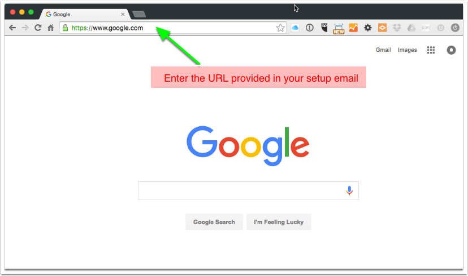Click the Google Drive extension icon
This screenshot has height=276, width=468.
[x=411, y=28]
